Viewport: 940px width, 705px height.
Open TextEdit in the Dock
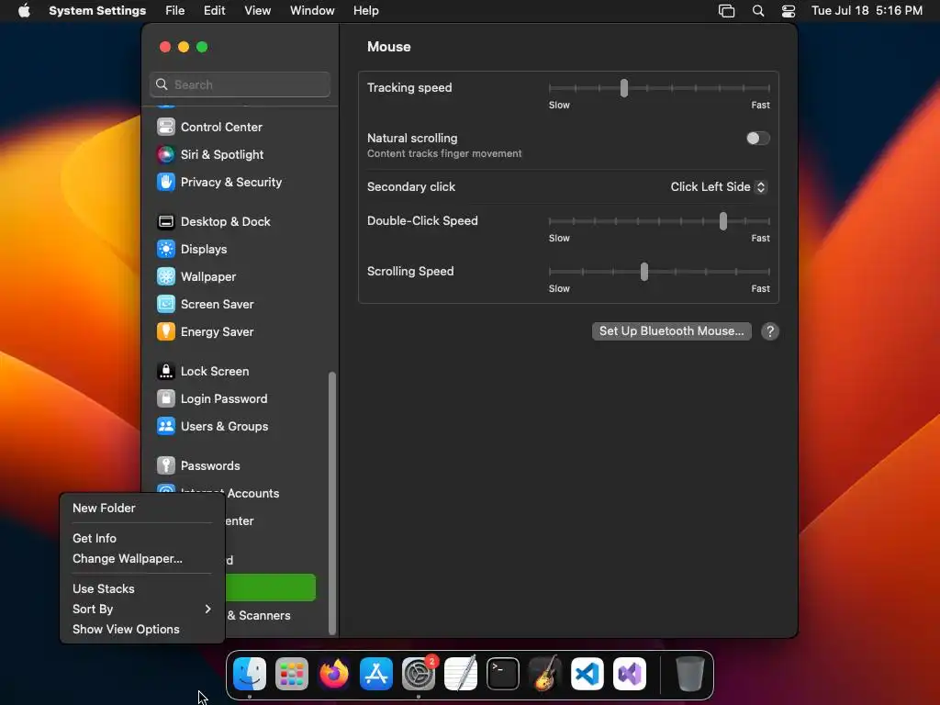pyautogui.click(x=461, y=674)
